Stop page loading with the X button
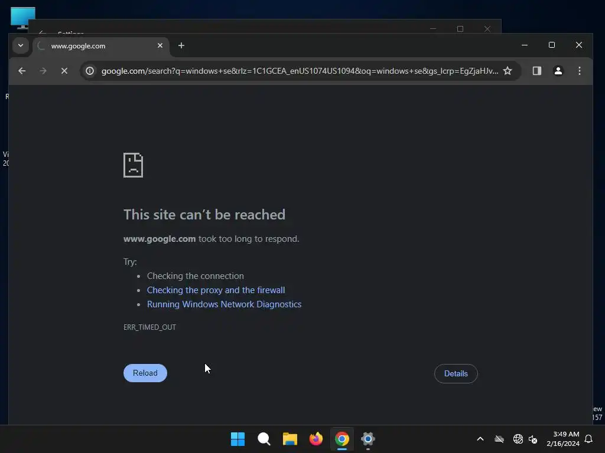605x453 pixels. click(64, 71)
